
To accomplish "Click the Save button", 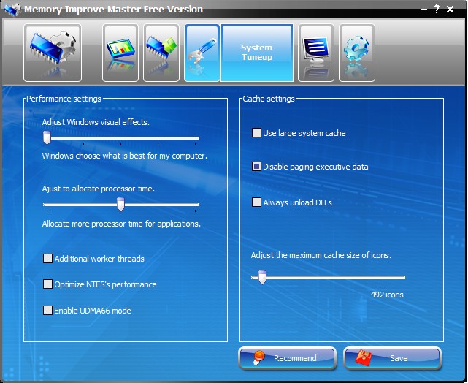I will (x=393, y=358).
